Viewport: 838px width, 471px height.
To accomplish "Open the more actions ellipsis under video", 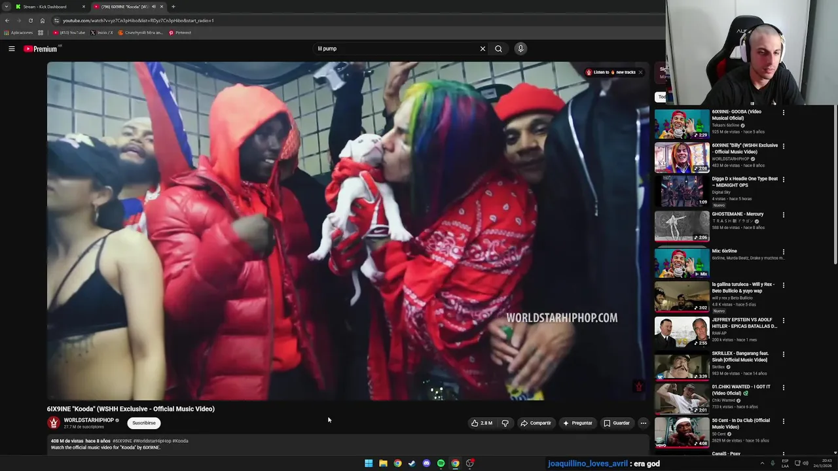I will [643, 423].
